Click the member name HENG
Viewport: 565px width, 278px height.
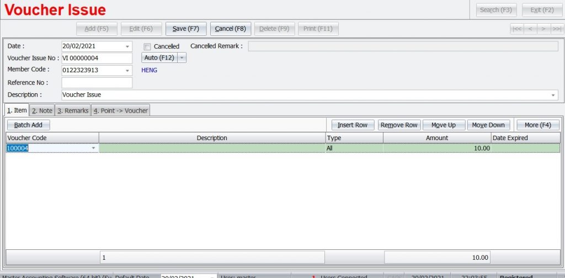pyautogui.click(x=149, y=70)
